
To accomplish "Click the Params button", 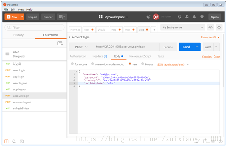I will pos(168,47).
